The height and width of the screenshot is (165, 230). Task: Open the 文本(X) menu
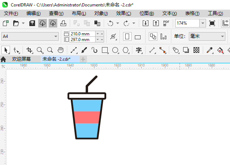point(170,14)
